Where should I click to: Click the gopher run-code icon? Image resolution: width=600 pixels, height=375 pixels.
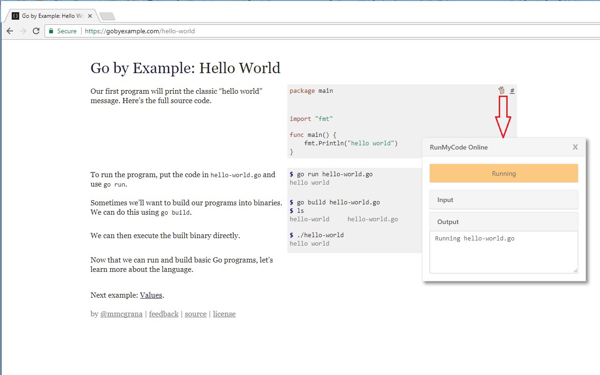tap(502, 90)
